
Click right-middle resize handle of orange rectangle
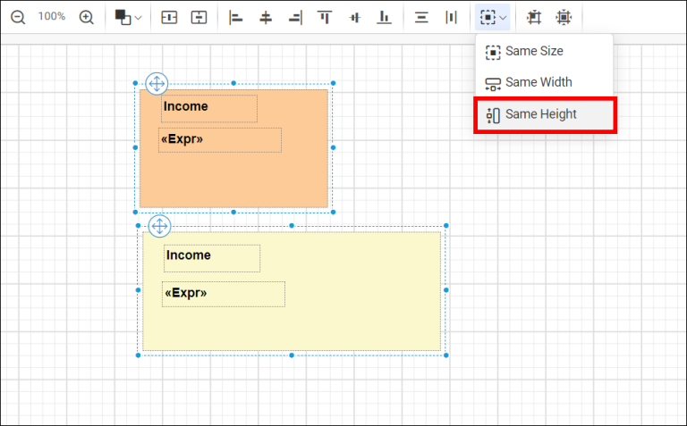coord(333,148)
